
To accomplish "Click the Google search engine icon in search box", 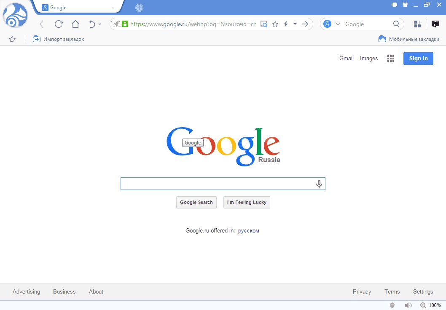I will point(328,24).
